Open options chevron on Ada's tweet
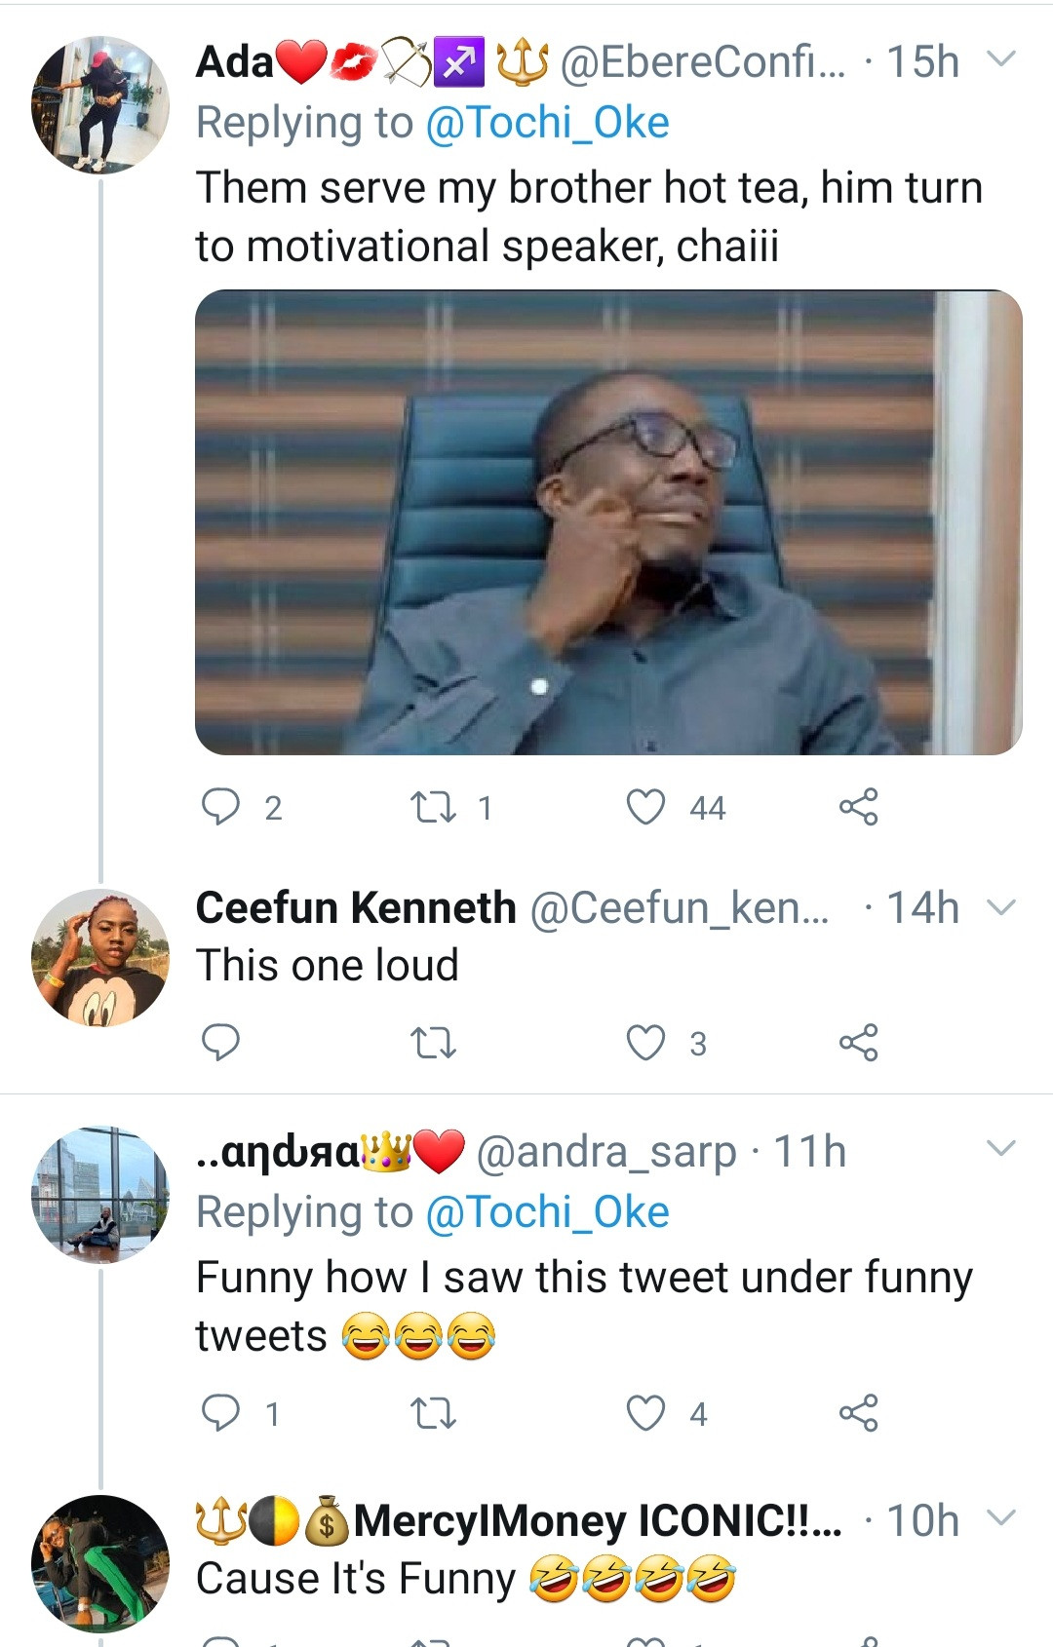 1001,60
